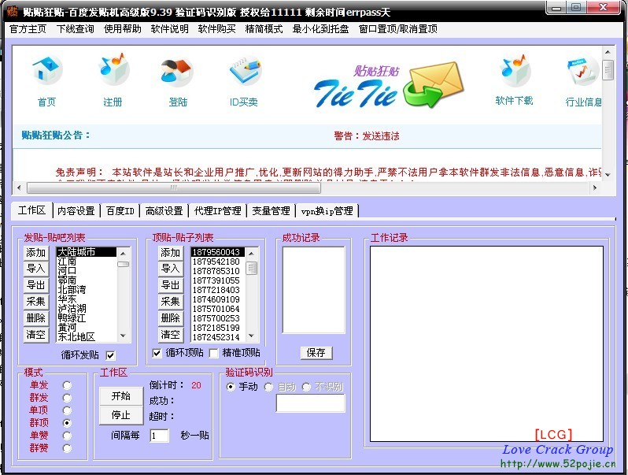Viewport: 628px width, 475px height.
Task: Switch to 精简模式 from menu
Action: point(264,29)
